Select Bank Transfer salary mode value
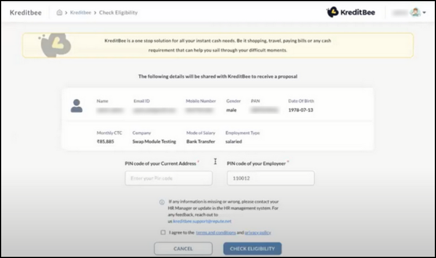Screen dimensions: 436x258 click(201, 141)
